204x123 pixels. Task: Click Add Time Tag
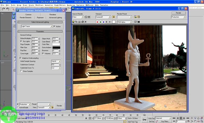pyautogui.click(x=133, y=122)
